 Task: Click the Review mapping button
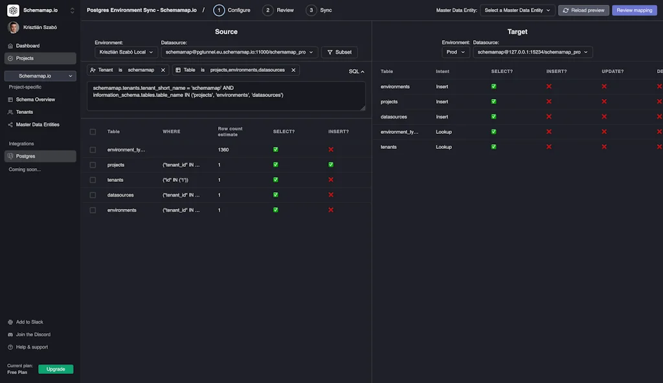point(634,10)
